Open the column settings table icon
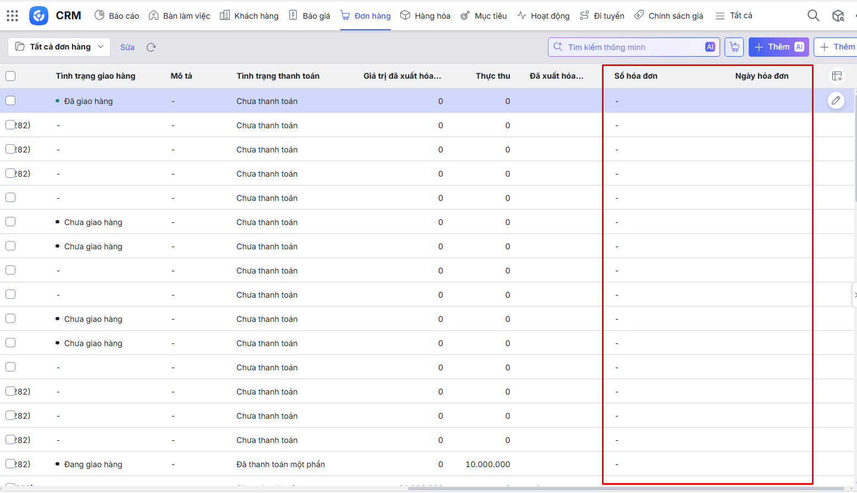 click(837, 76)
